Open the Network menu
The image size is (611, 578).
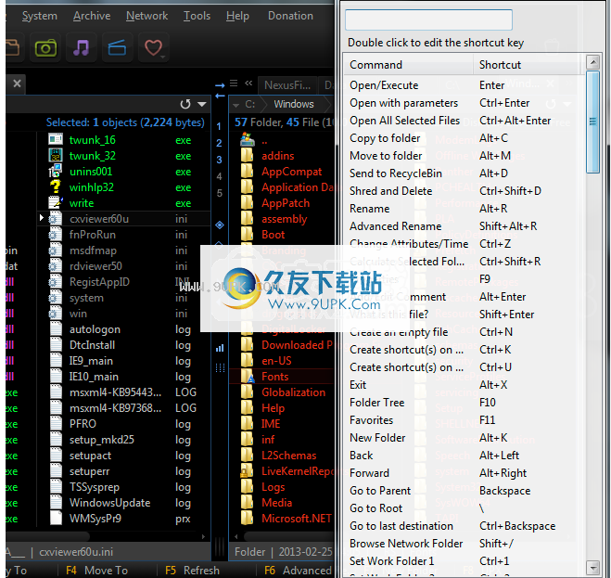point(146,16)
